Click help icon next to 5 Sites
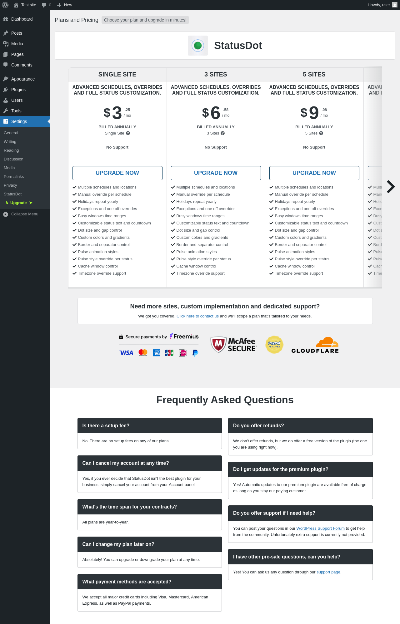The width and height of the screenshot is (400, 624). 321,133
